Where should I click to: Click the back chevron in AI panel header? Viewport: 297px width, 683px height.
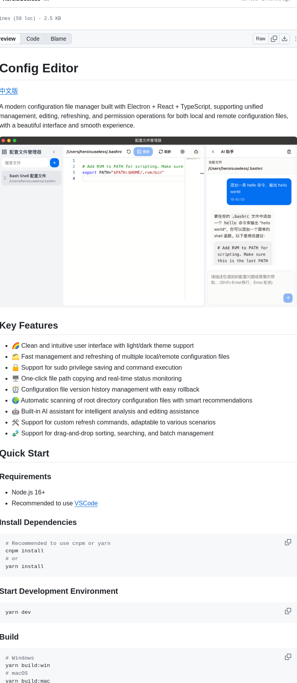click(x=213, y=152)
